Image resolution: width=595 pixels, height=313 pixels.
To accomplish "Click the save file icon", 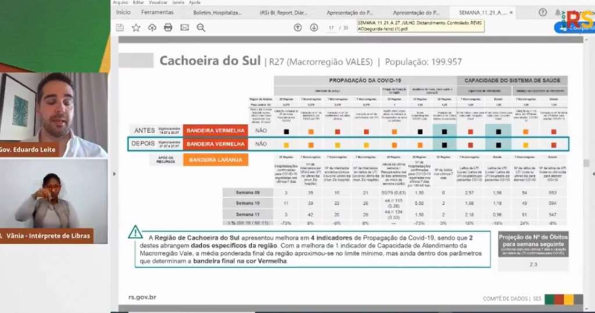I will click(x=120, y=27).
